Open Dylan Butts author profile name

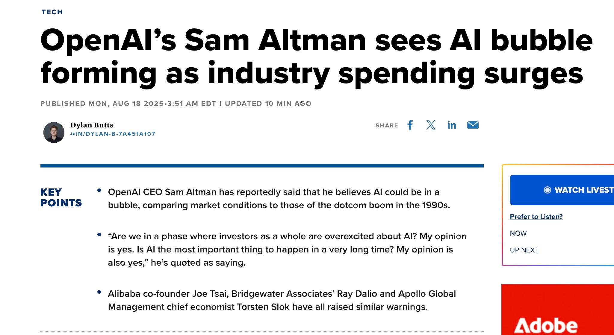[92, 125]
